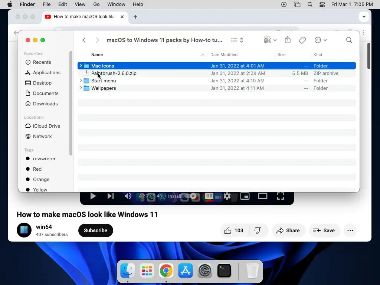The image size is (380, 285).
Task: Open iCloud Drive in sidebar
Action: pyautogui.click(x=42, y=126)
